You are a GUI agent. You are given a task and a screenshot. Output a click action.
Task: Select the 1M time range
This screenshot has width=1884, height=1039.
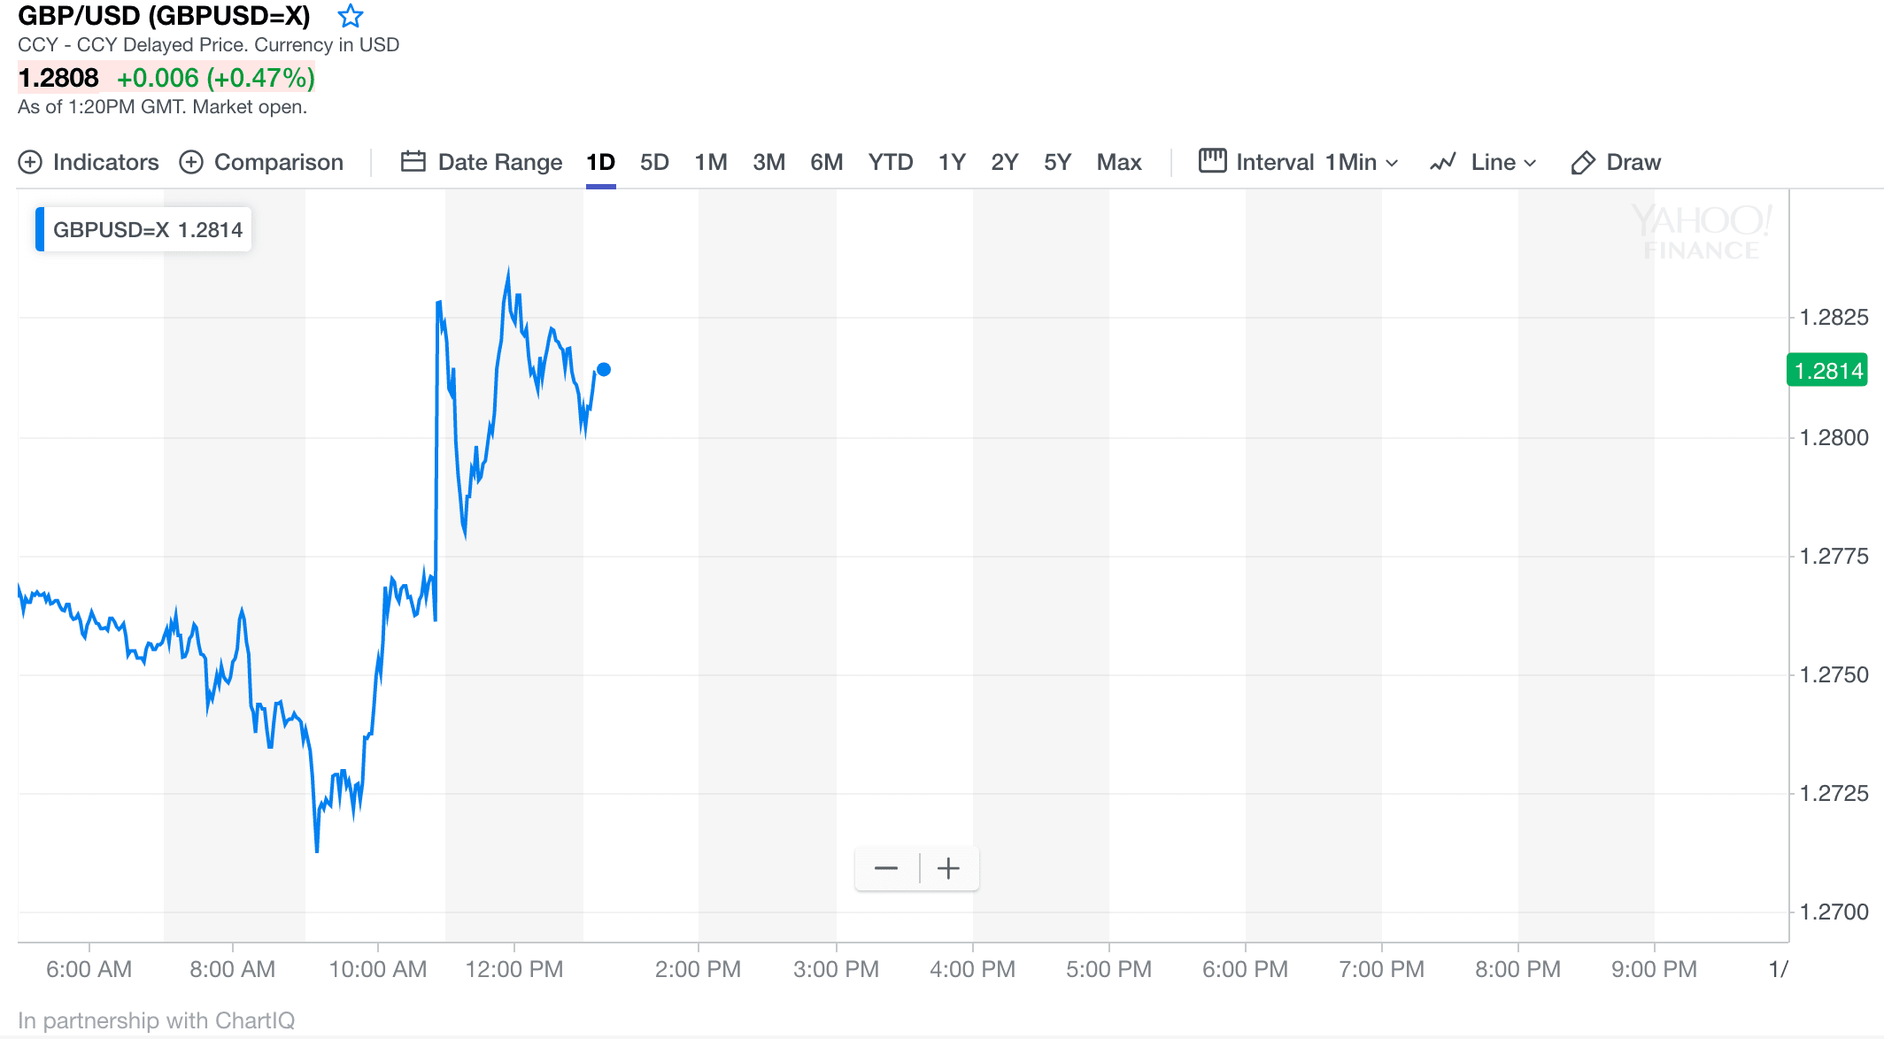coord(711,162)
